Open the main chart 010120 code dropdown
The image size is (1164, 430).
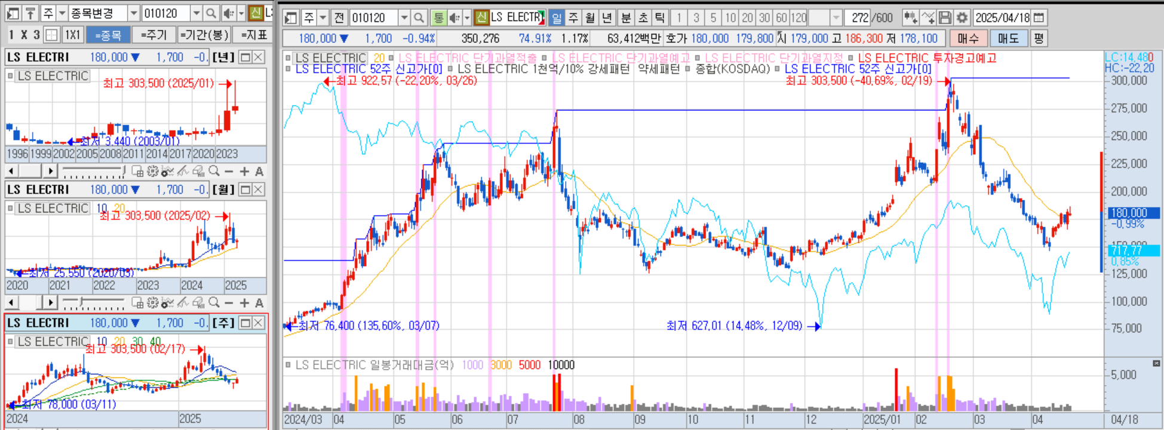[x=404, y=18]
